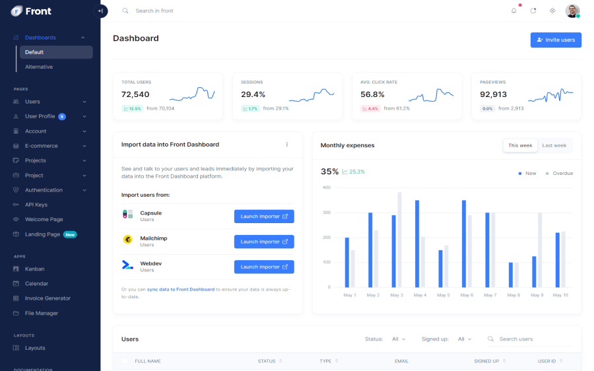Viewport: 594px width, 371px height.
Task: Switch to the Last week tab
Action: pos(554,145)
